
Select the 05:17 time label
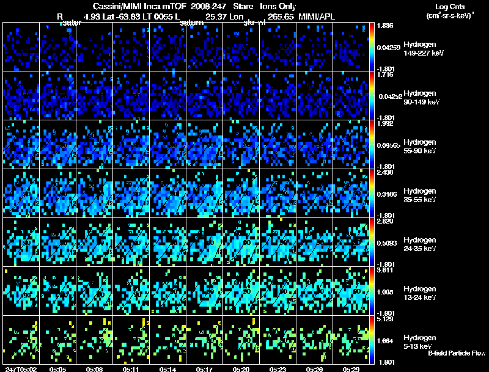click(205, 369)
